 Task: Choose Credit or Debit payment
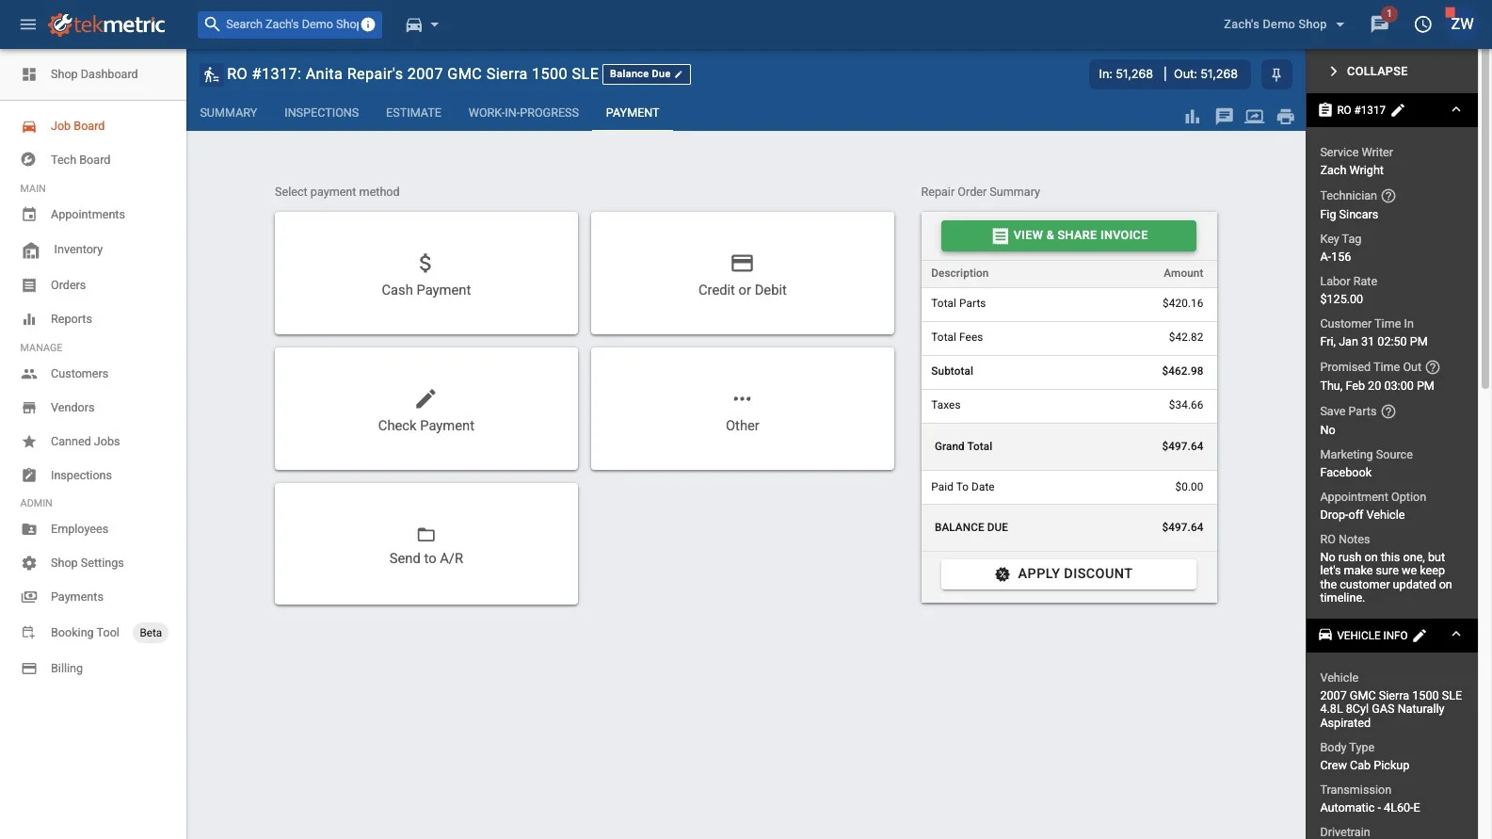tap(743, 273)
